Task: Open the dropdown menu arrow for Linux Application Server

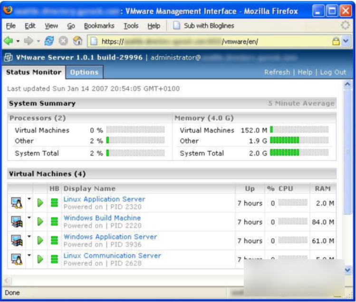Action: [29, 199]
